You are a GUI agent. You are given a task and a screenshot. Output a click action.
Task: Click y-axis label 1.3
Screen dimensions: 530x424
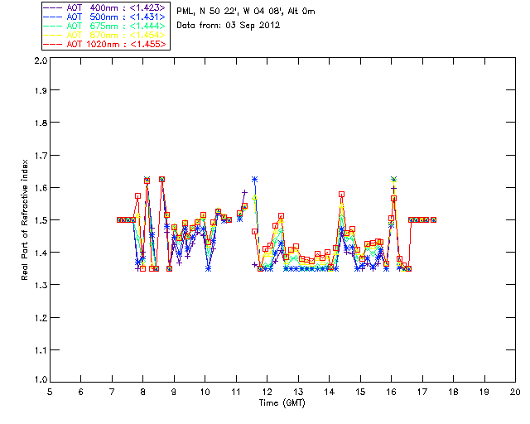[41, 286]
